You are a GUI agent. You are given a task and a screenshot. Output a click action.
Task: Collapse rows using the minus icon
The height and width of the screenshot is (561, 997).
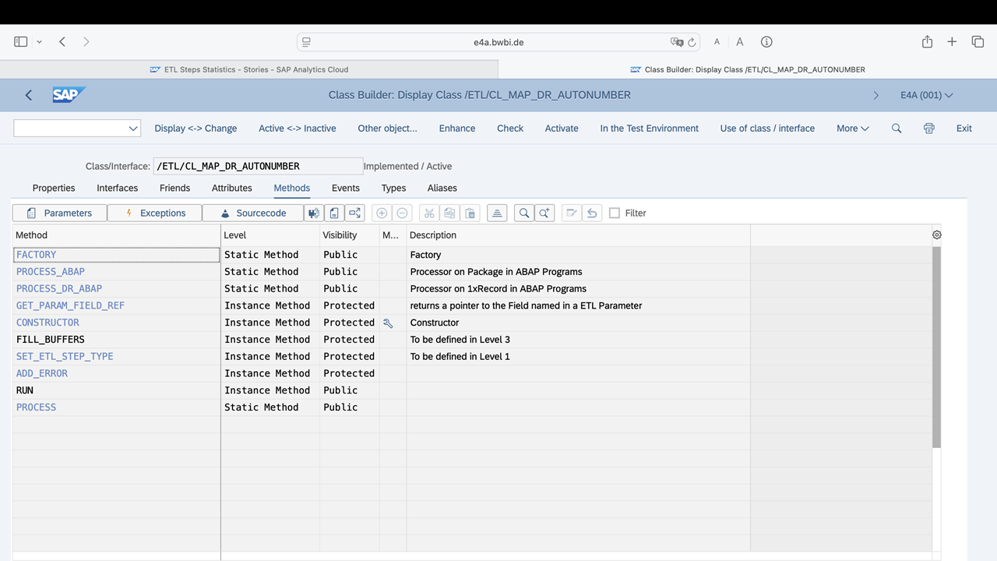point(402,212)
